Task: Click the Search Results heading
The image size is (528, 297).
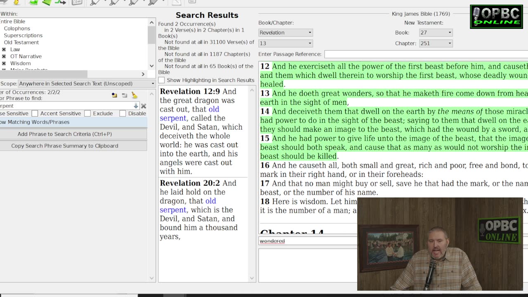Action: [207, 15]
